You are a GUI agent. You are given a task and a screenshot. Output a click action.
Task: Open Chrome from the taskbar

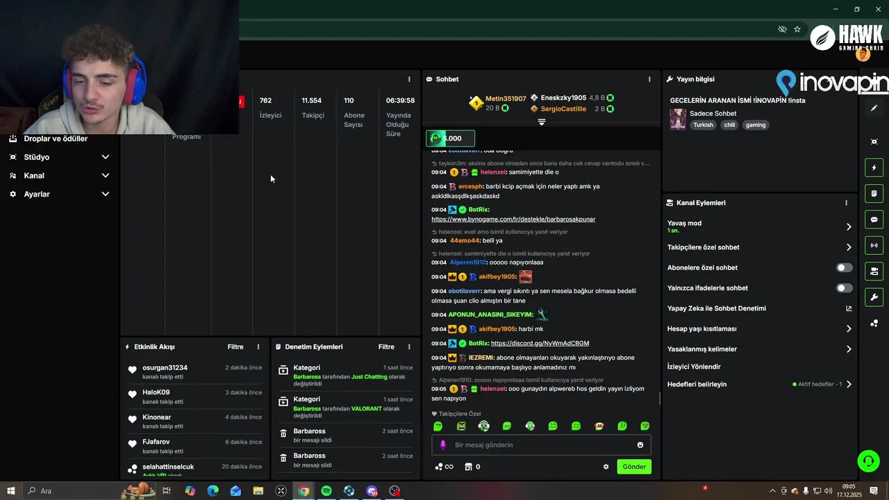coord(304,491)
